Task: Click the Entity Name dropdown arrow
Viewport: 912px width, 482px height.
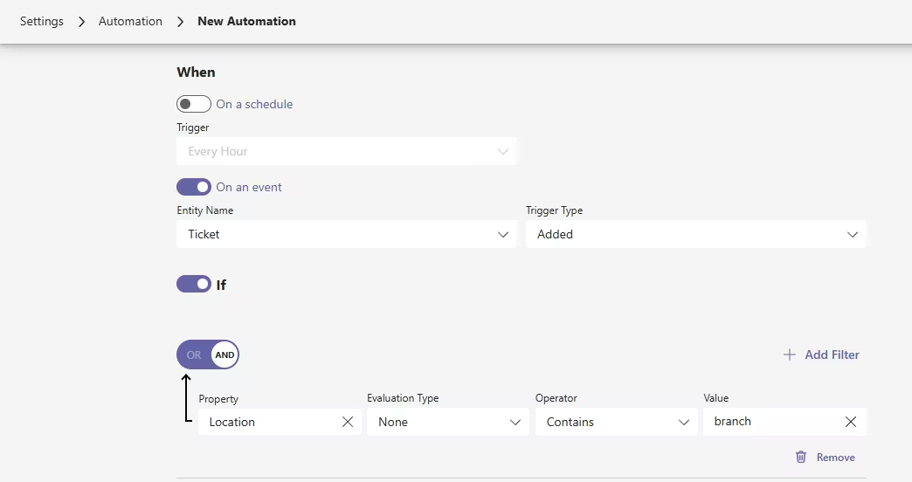Action: [503, 234]
